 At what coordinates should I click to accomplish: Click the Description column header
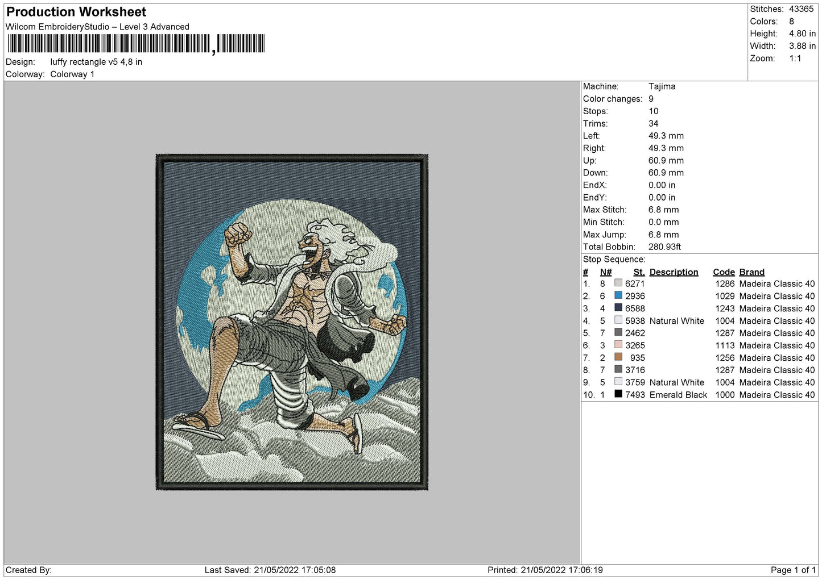pyautogui.click(x=674, y=272)
